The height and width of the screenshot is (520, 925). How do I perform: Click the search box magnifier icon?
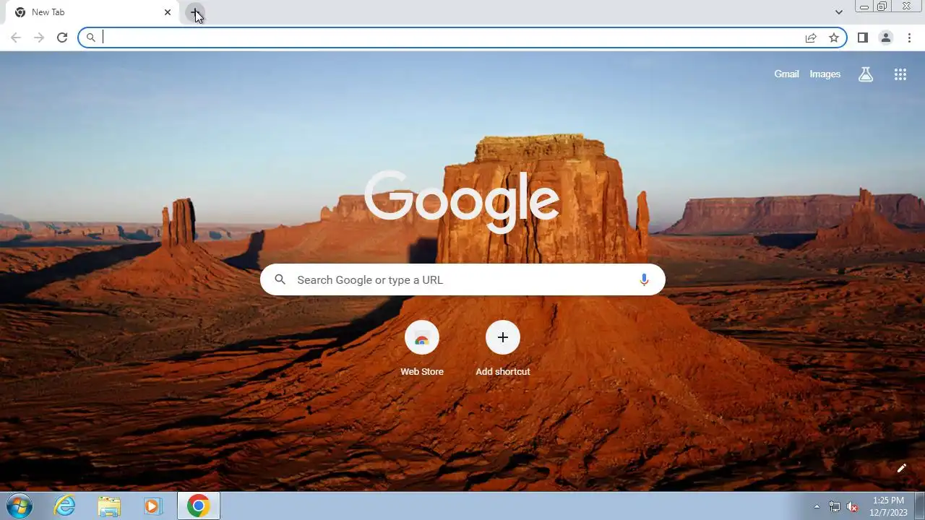coord(280,279)
